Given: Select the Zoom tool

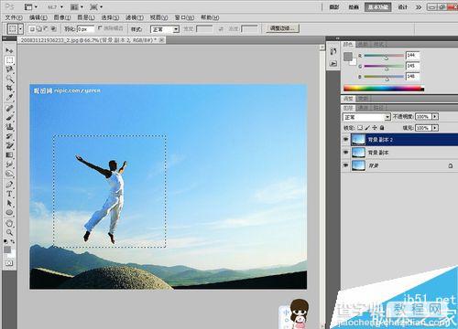Looking at the screenshot, I should [9, 233].
